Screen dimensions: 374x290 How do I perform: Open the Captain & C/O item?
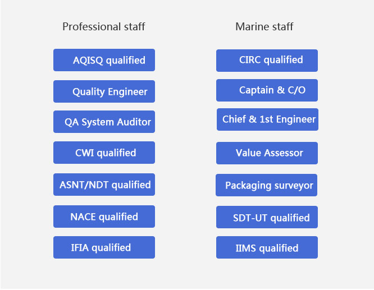tap(267, 90)
